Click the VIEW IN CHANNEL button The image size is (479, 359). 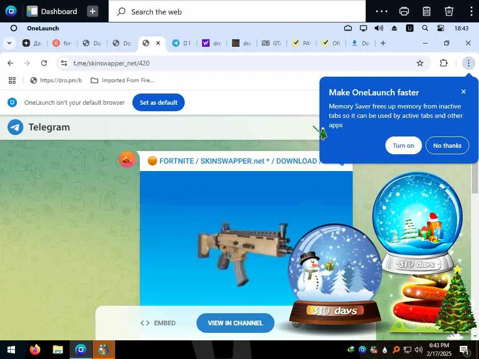coord(235,323)
